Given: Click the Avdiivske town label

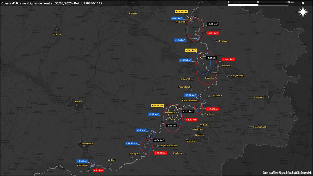Looking at the screenshot, I should tap(198, 129).
